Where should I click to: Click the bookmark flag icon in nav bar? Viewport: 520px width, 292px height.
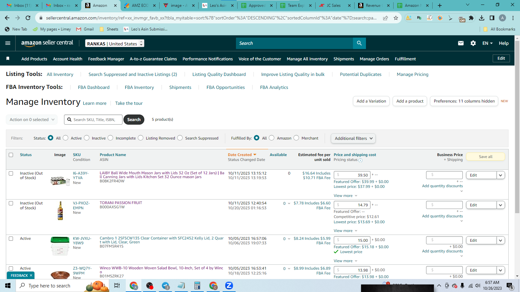click(8, 59)
